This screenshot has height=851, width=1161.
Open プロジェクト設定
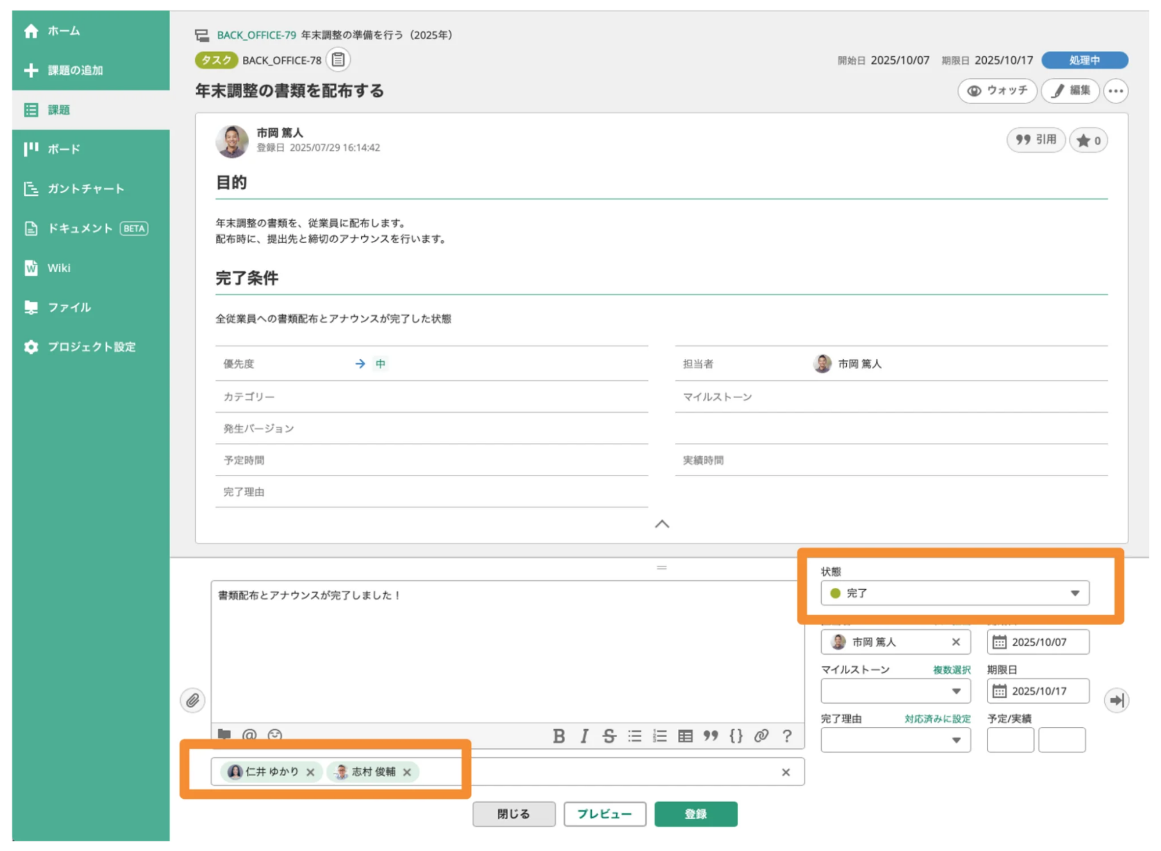(90, 347)
